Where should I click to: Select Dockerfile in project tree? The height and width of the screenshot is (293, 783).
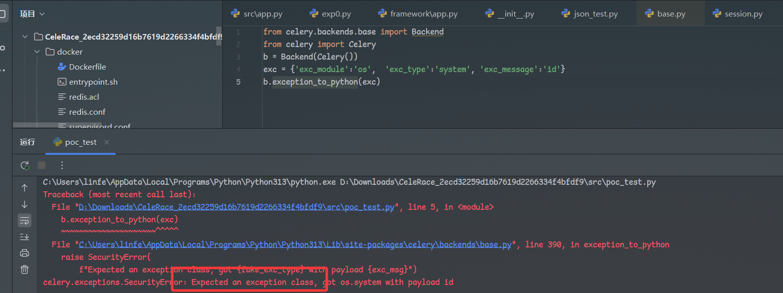[87, 67]
